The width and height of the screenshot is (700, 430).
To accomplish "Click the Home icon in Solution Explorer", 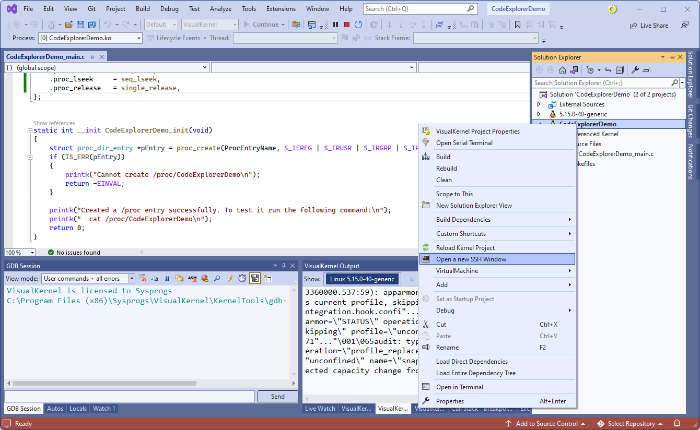I will tap(563, 70).
